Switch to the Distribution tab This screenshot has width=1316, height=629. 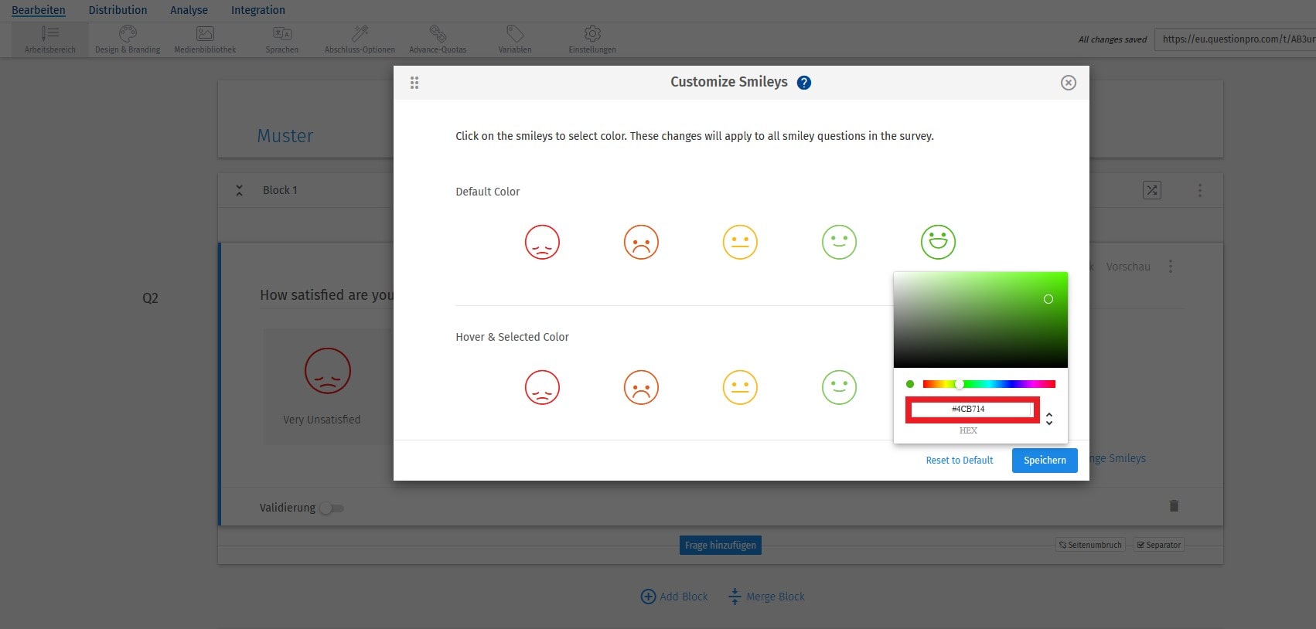(118, 10)
